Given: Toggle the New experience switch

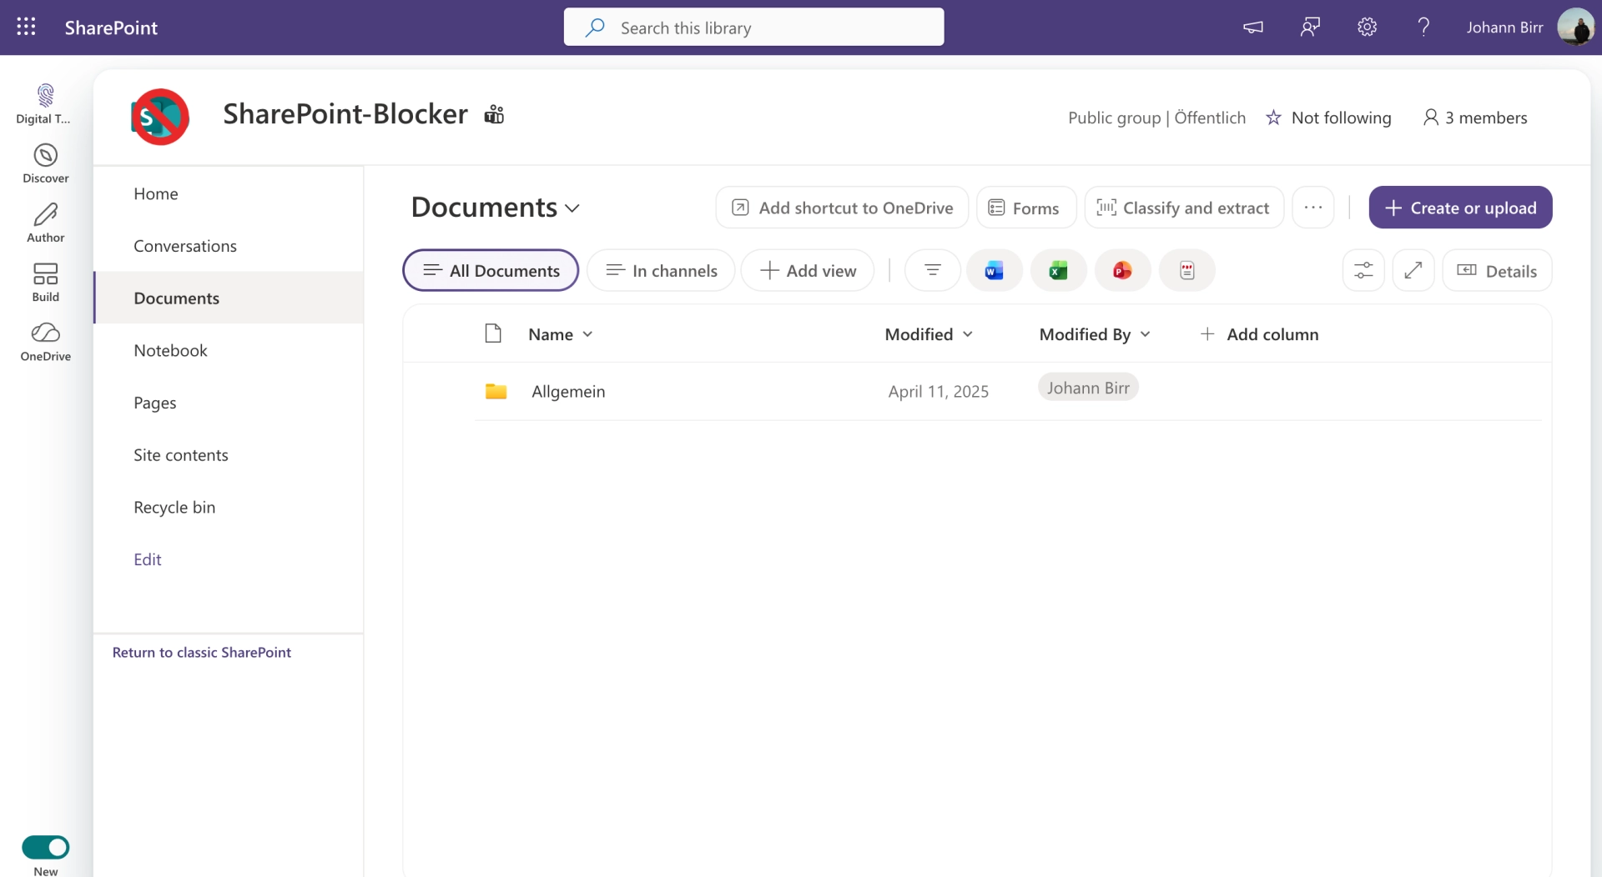Looking at the screenshot, I should click(45, 847).
